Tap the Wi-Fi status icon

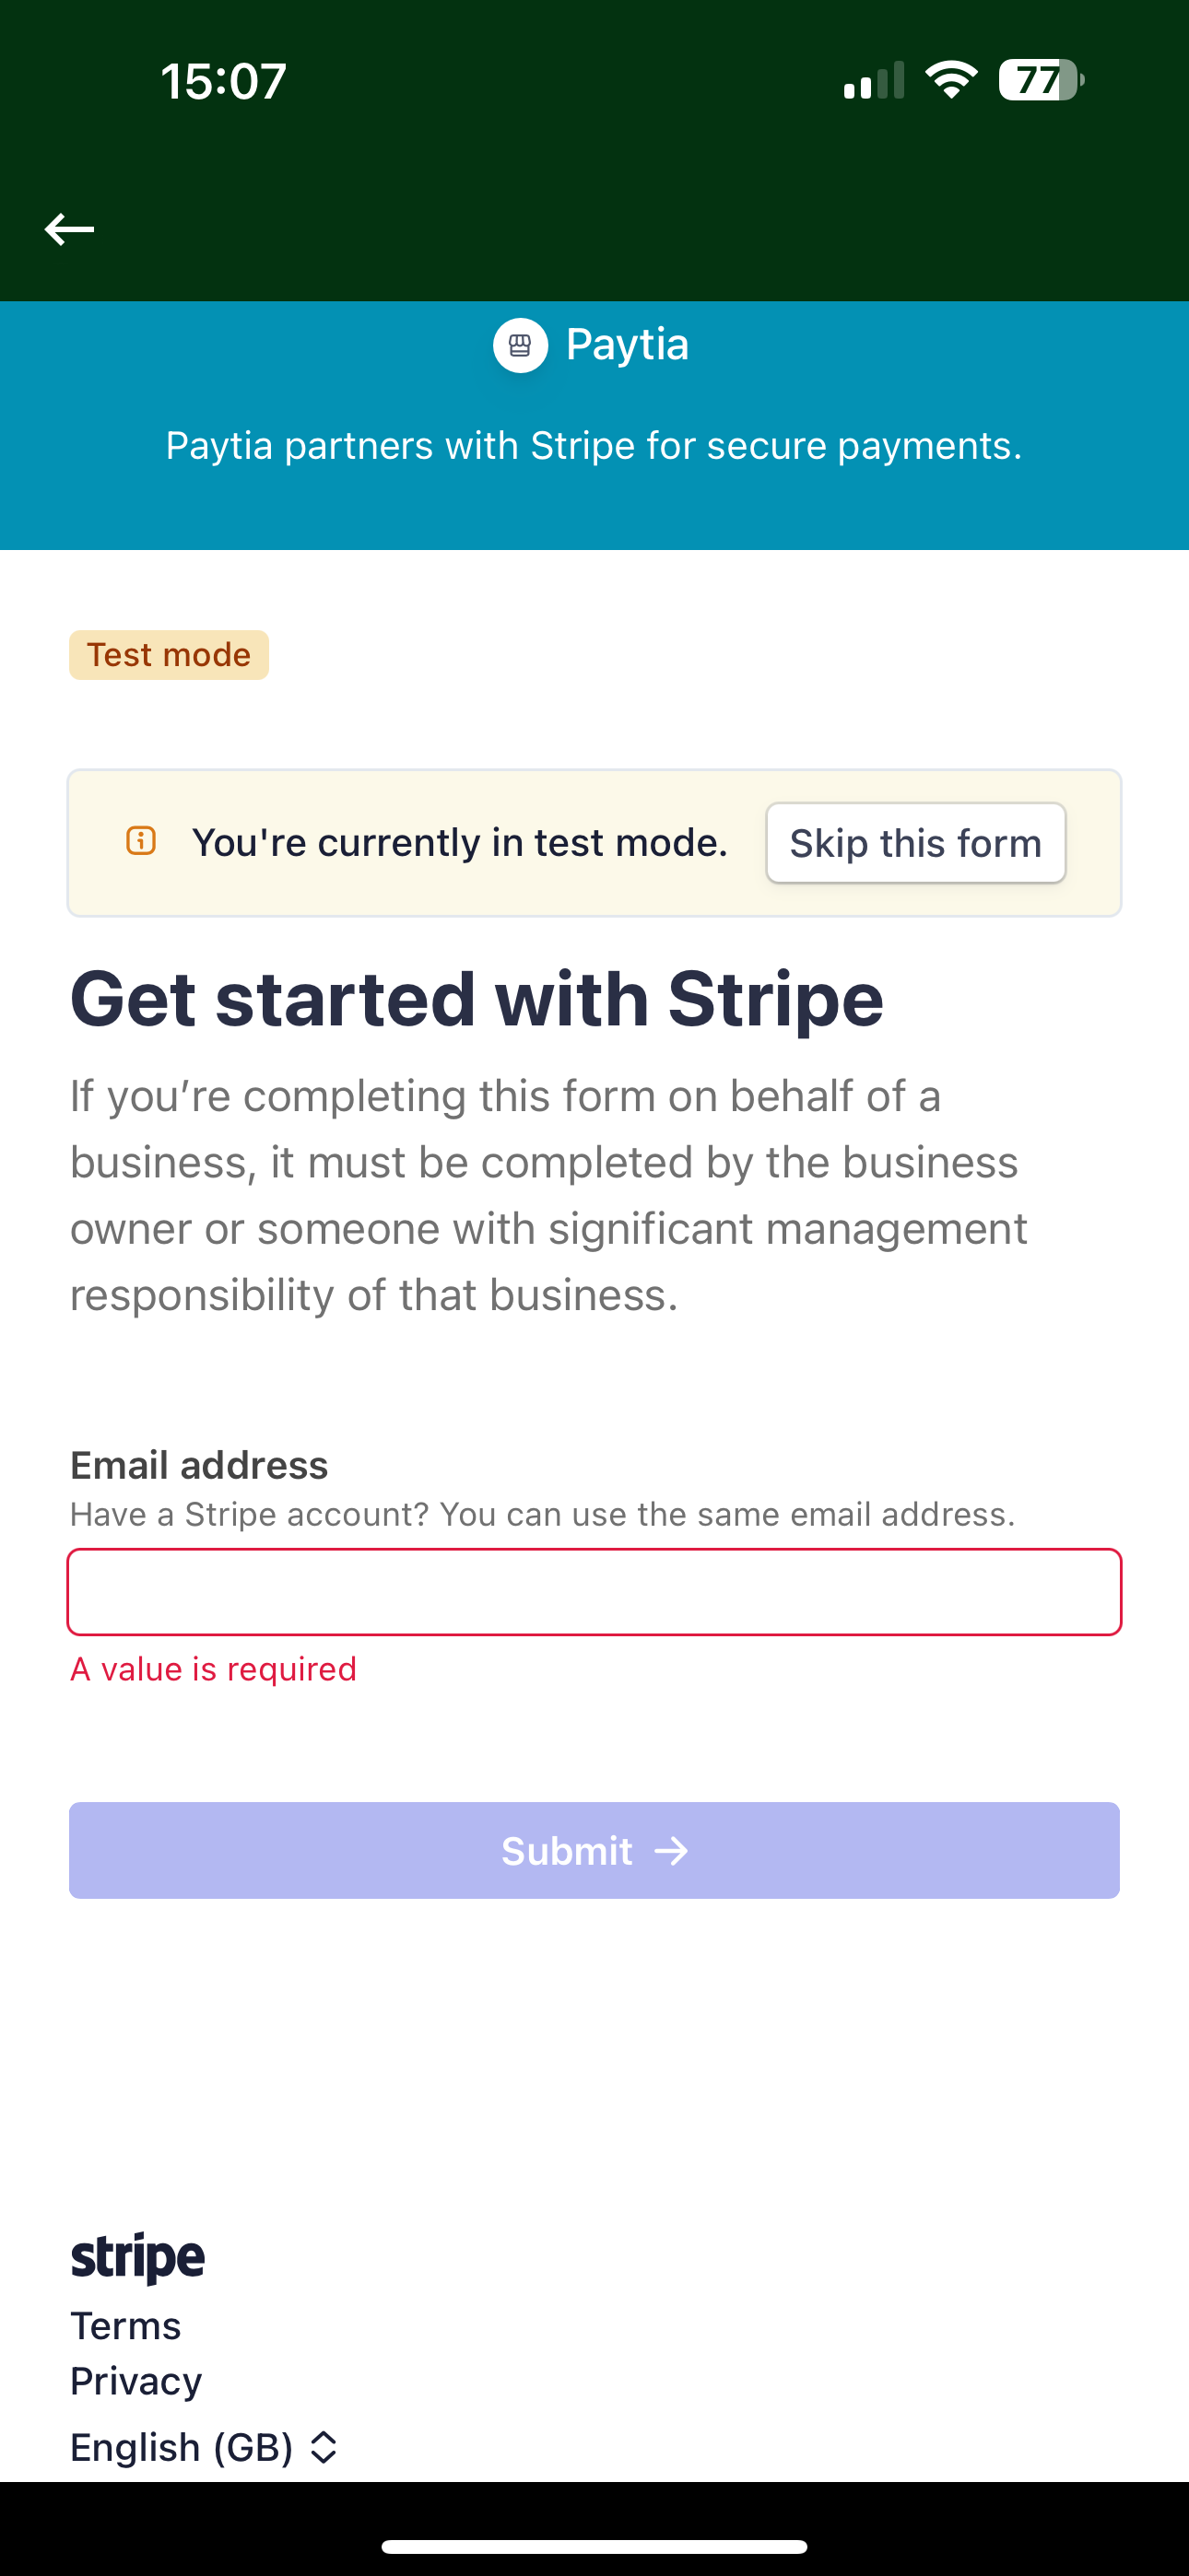click(951, 80)
